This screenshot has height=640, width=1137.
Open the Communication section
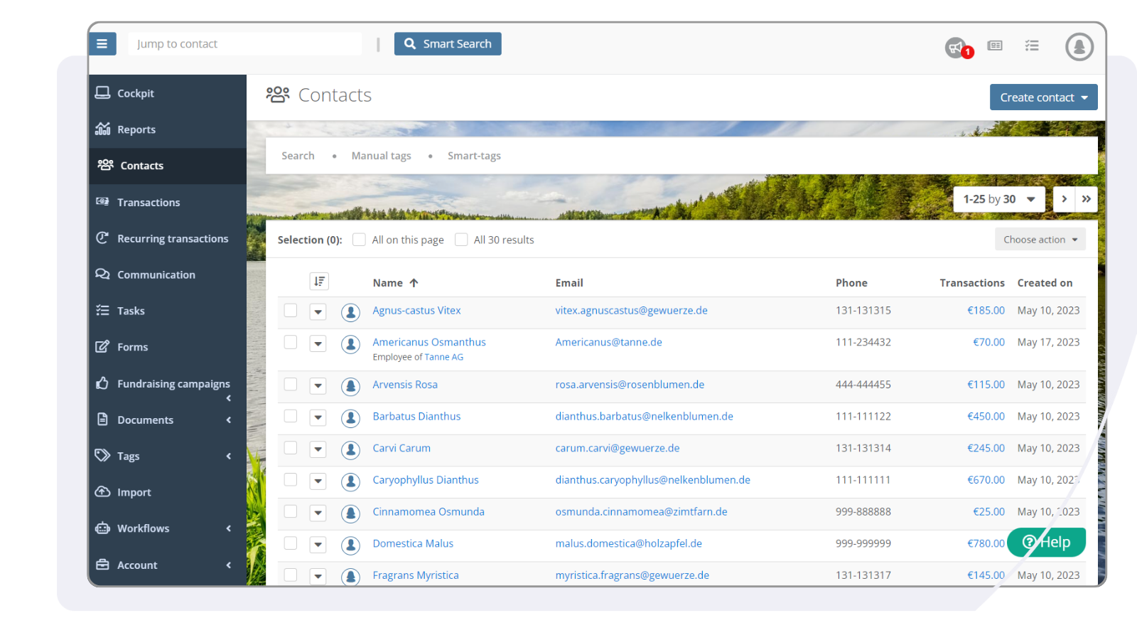click(x=156, y=274)
